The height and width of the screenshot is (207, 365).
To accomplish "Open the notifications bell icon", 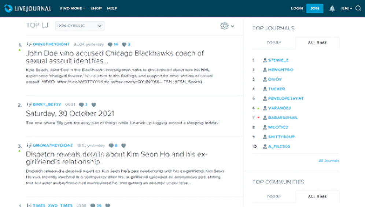I will point(332,8).
